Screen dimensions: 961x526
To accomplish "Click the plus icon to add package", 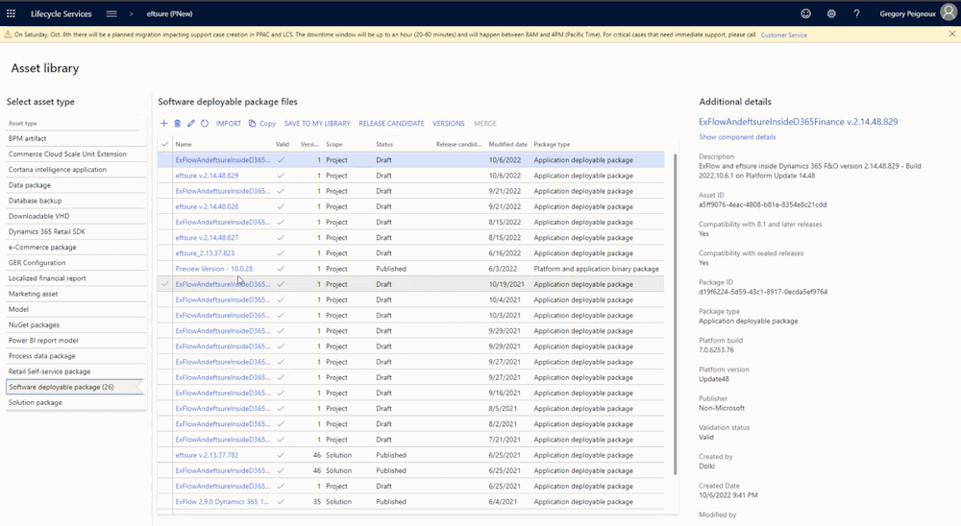I will click(163, 123).
